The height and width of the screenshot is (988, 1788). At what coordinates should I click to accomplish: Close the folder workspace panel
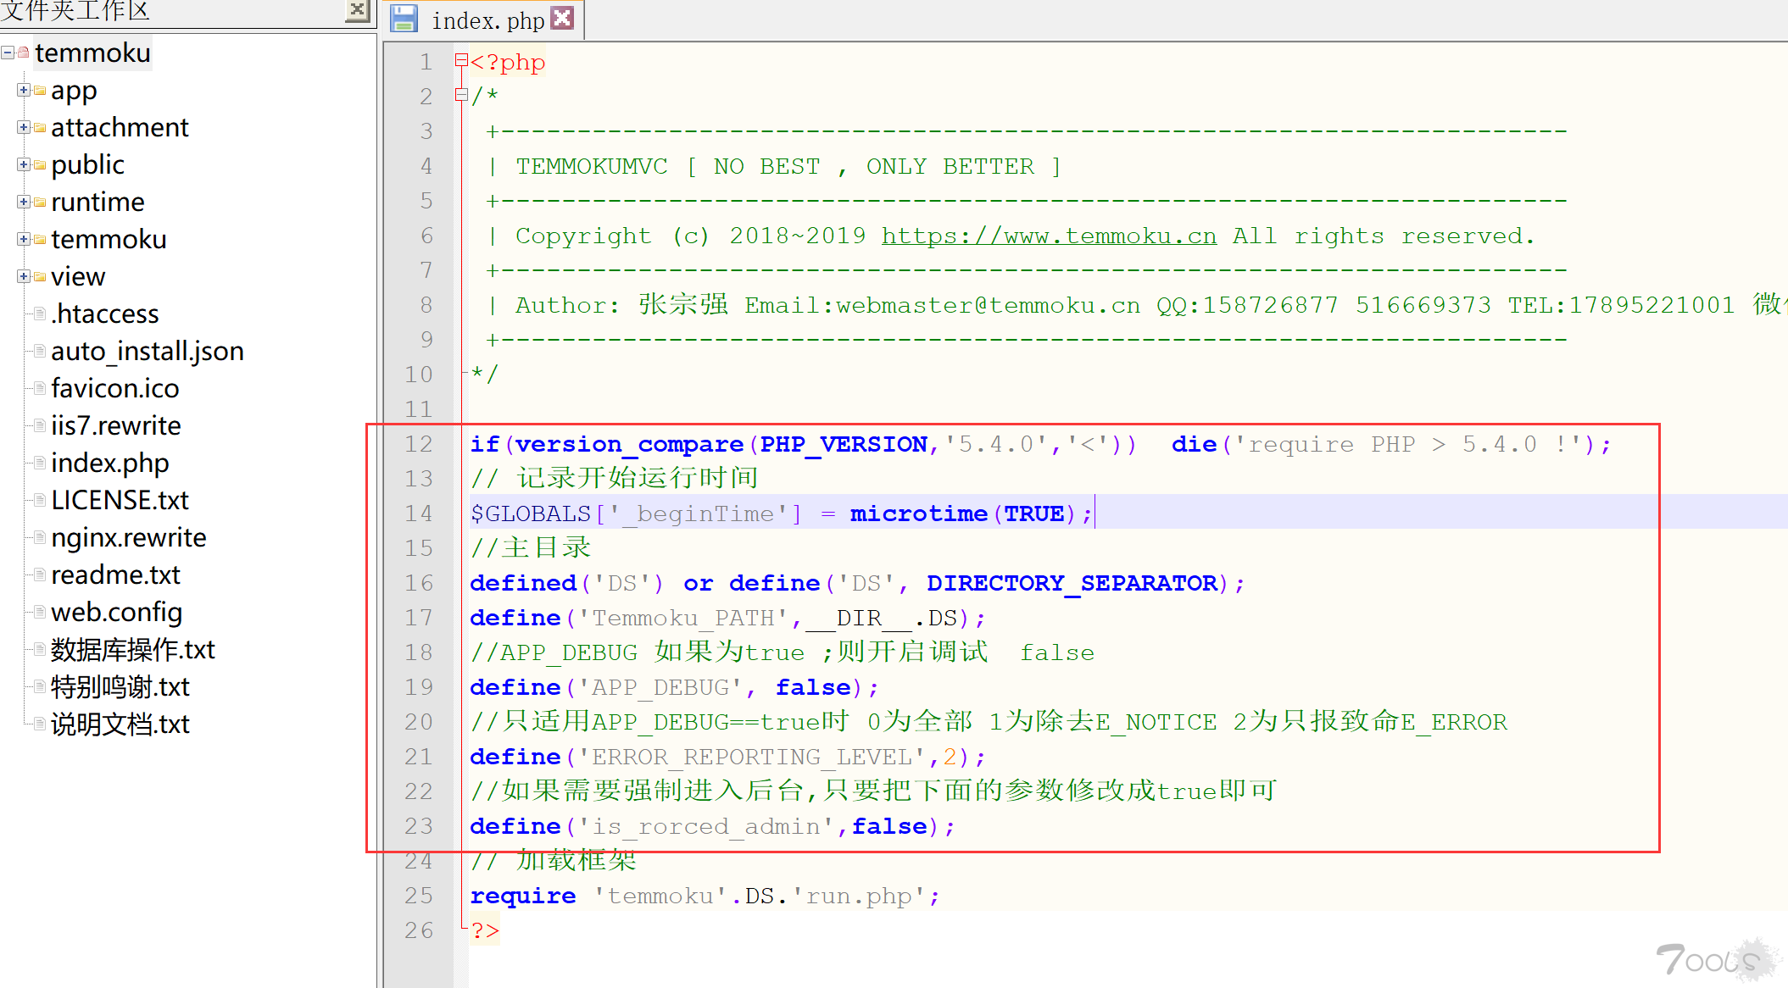(358, 10)
